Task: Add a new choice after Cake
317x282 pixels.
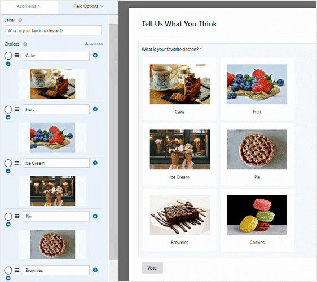Action: [95, 55]
